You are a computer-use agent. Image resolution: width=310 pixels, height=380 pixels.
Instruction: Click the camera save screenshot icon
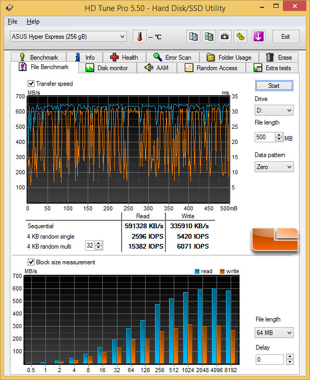[x=224, y=37]
